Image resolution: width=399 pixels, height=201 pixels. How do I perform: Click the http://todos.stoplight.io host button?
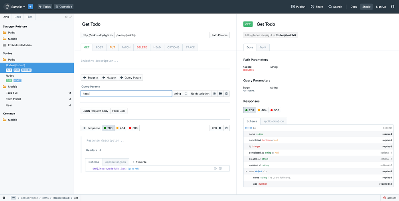click(x=98, y=35)
